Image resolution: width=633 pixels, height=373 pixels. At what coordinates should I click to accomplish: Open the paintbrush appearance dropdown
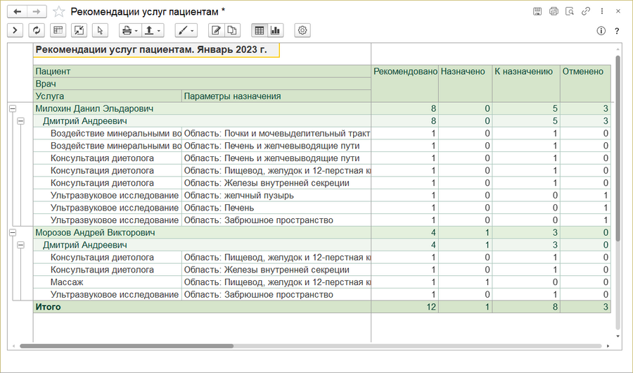point(186,30)
